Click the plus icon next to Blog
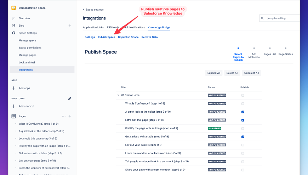This screenshot has width=308, height=175. point(70,26)
